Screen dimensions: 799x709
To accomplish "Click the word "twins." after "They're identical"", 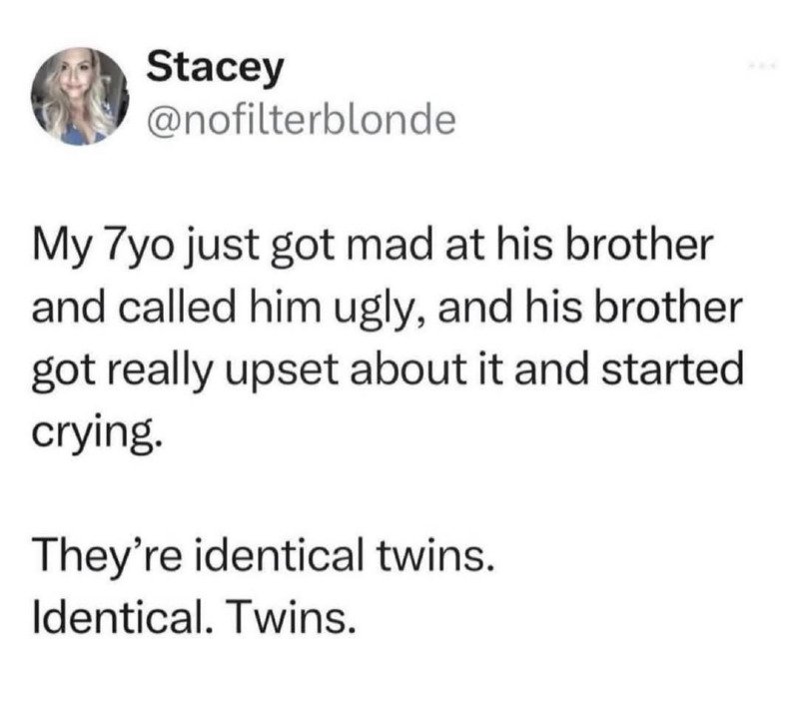I will (434, 554).
